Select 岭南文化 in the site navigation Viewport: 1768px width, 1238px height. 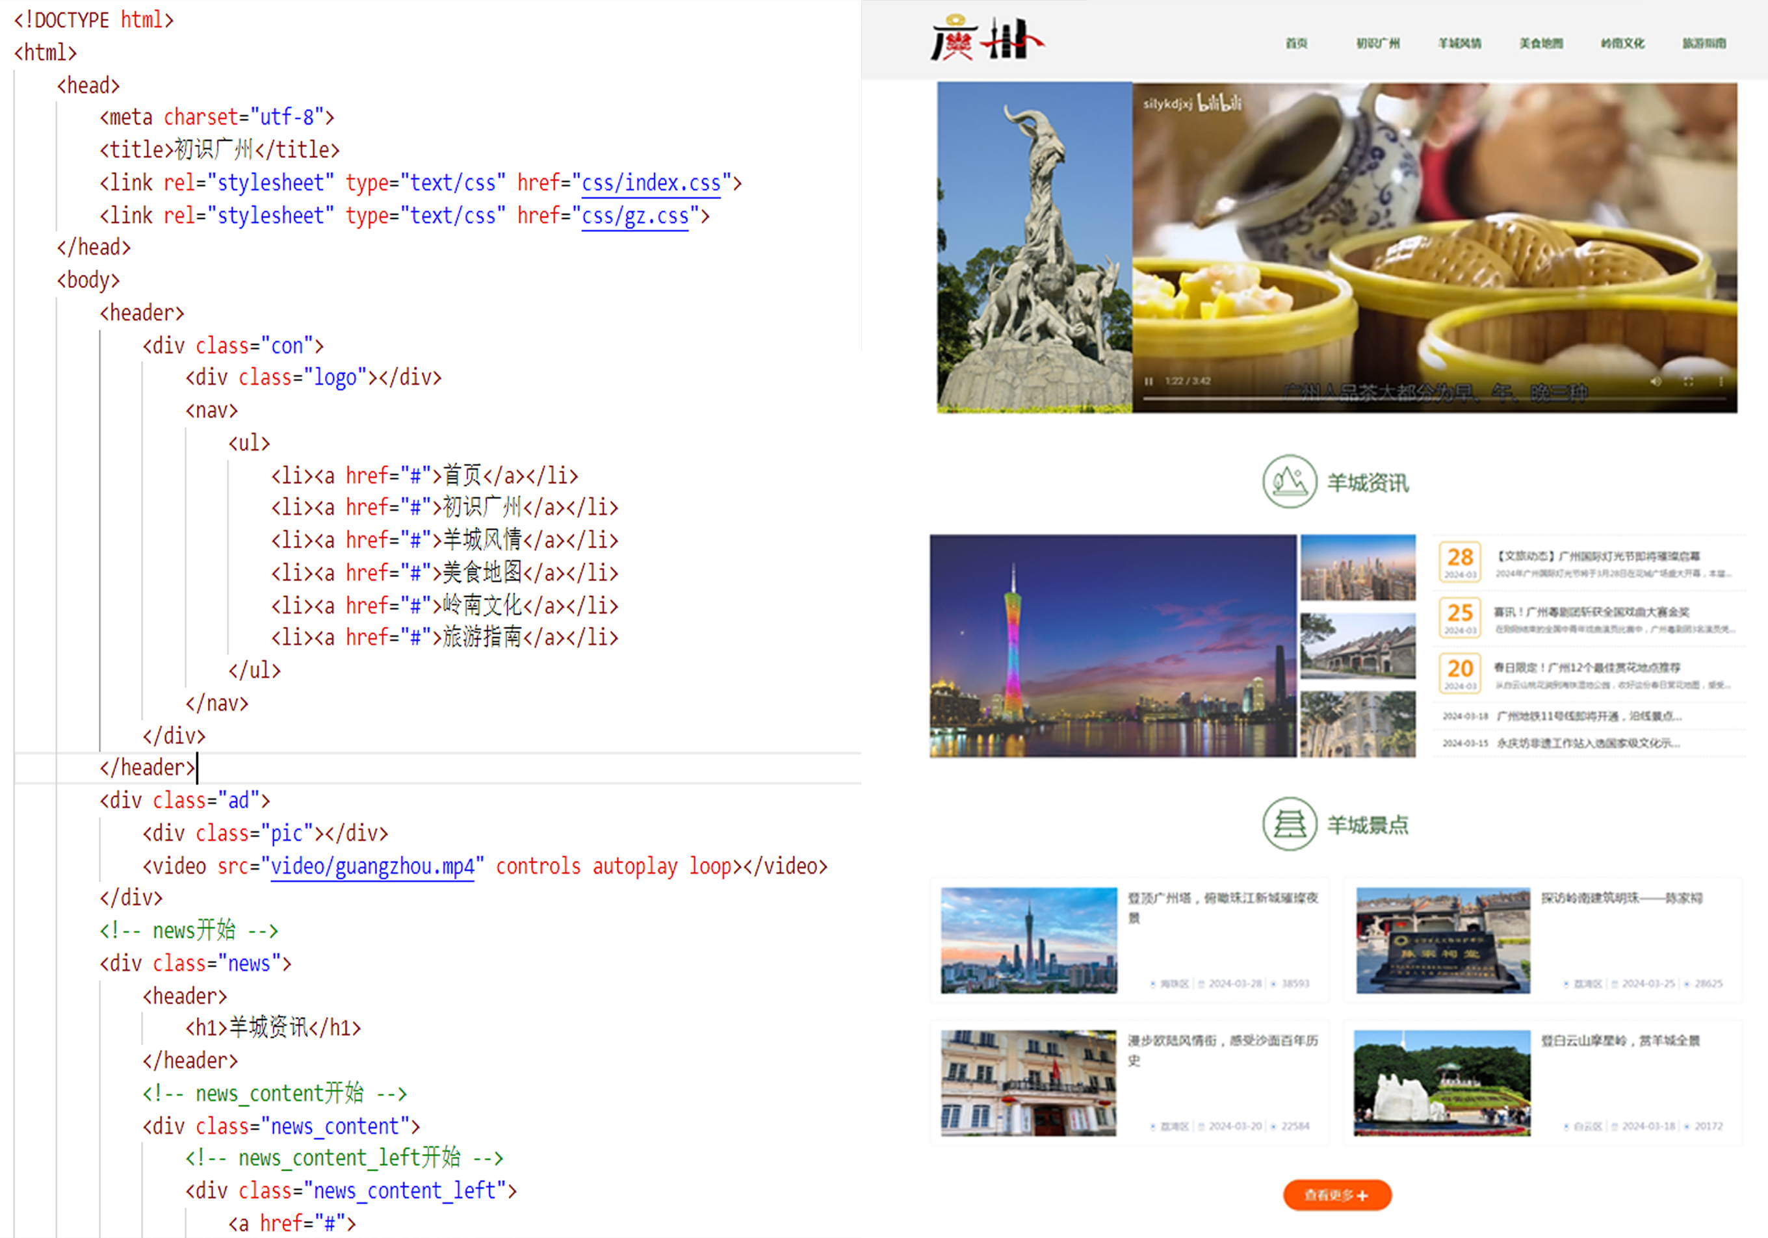[1623, 43]
